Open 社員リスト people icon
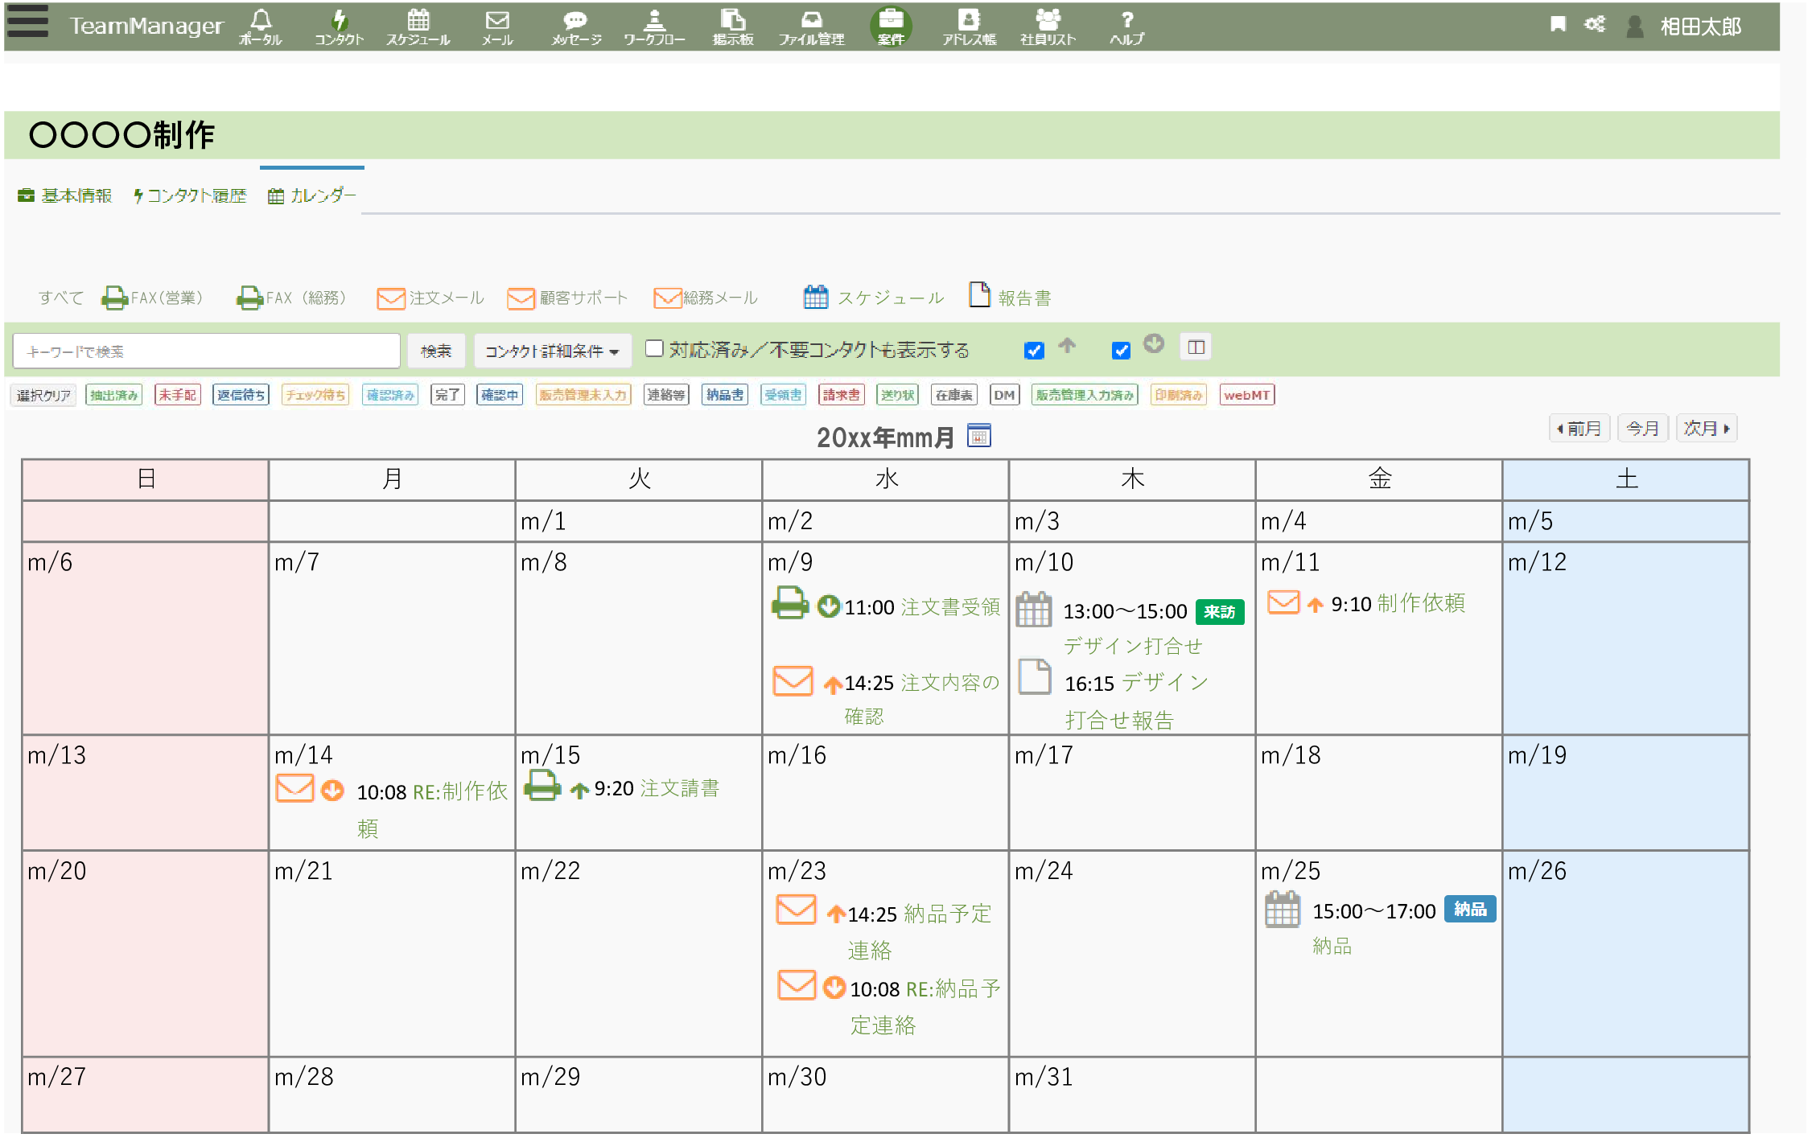1812x1138 pixels. coord(1048,27)
